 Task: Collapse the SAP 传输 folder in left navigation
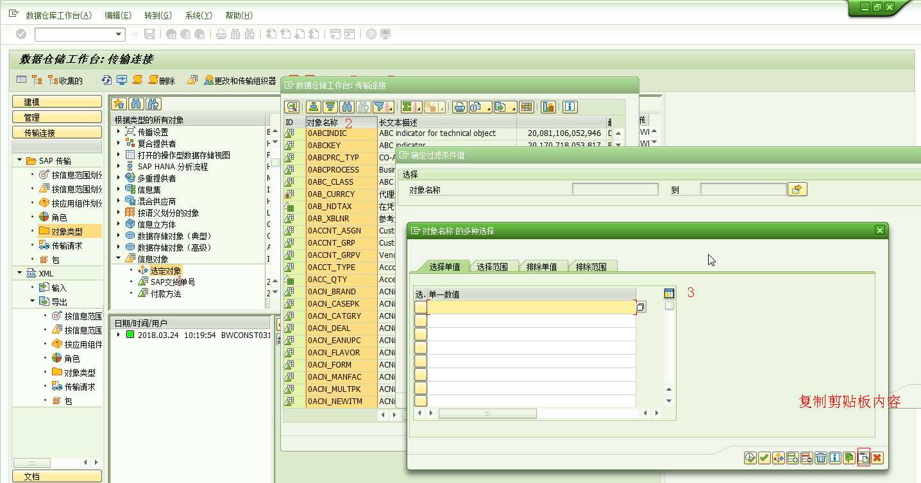pyautogui.click(x=20, y=160)
